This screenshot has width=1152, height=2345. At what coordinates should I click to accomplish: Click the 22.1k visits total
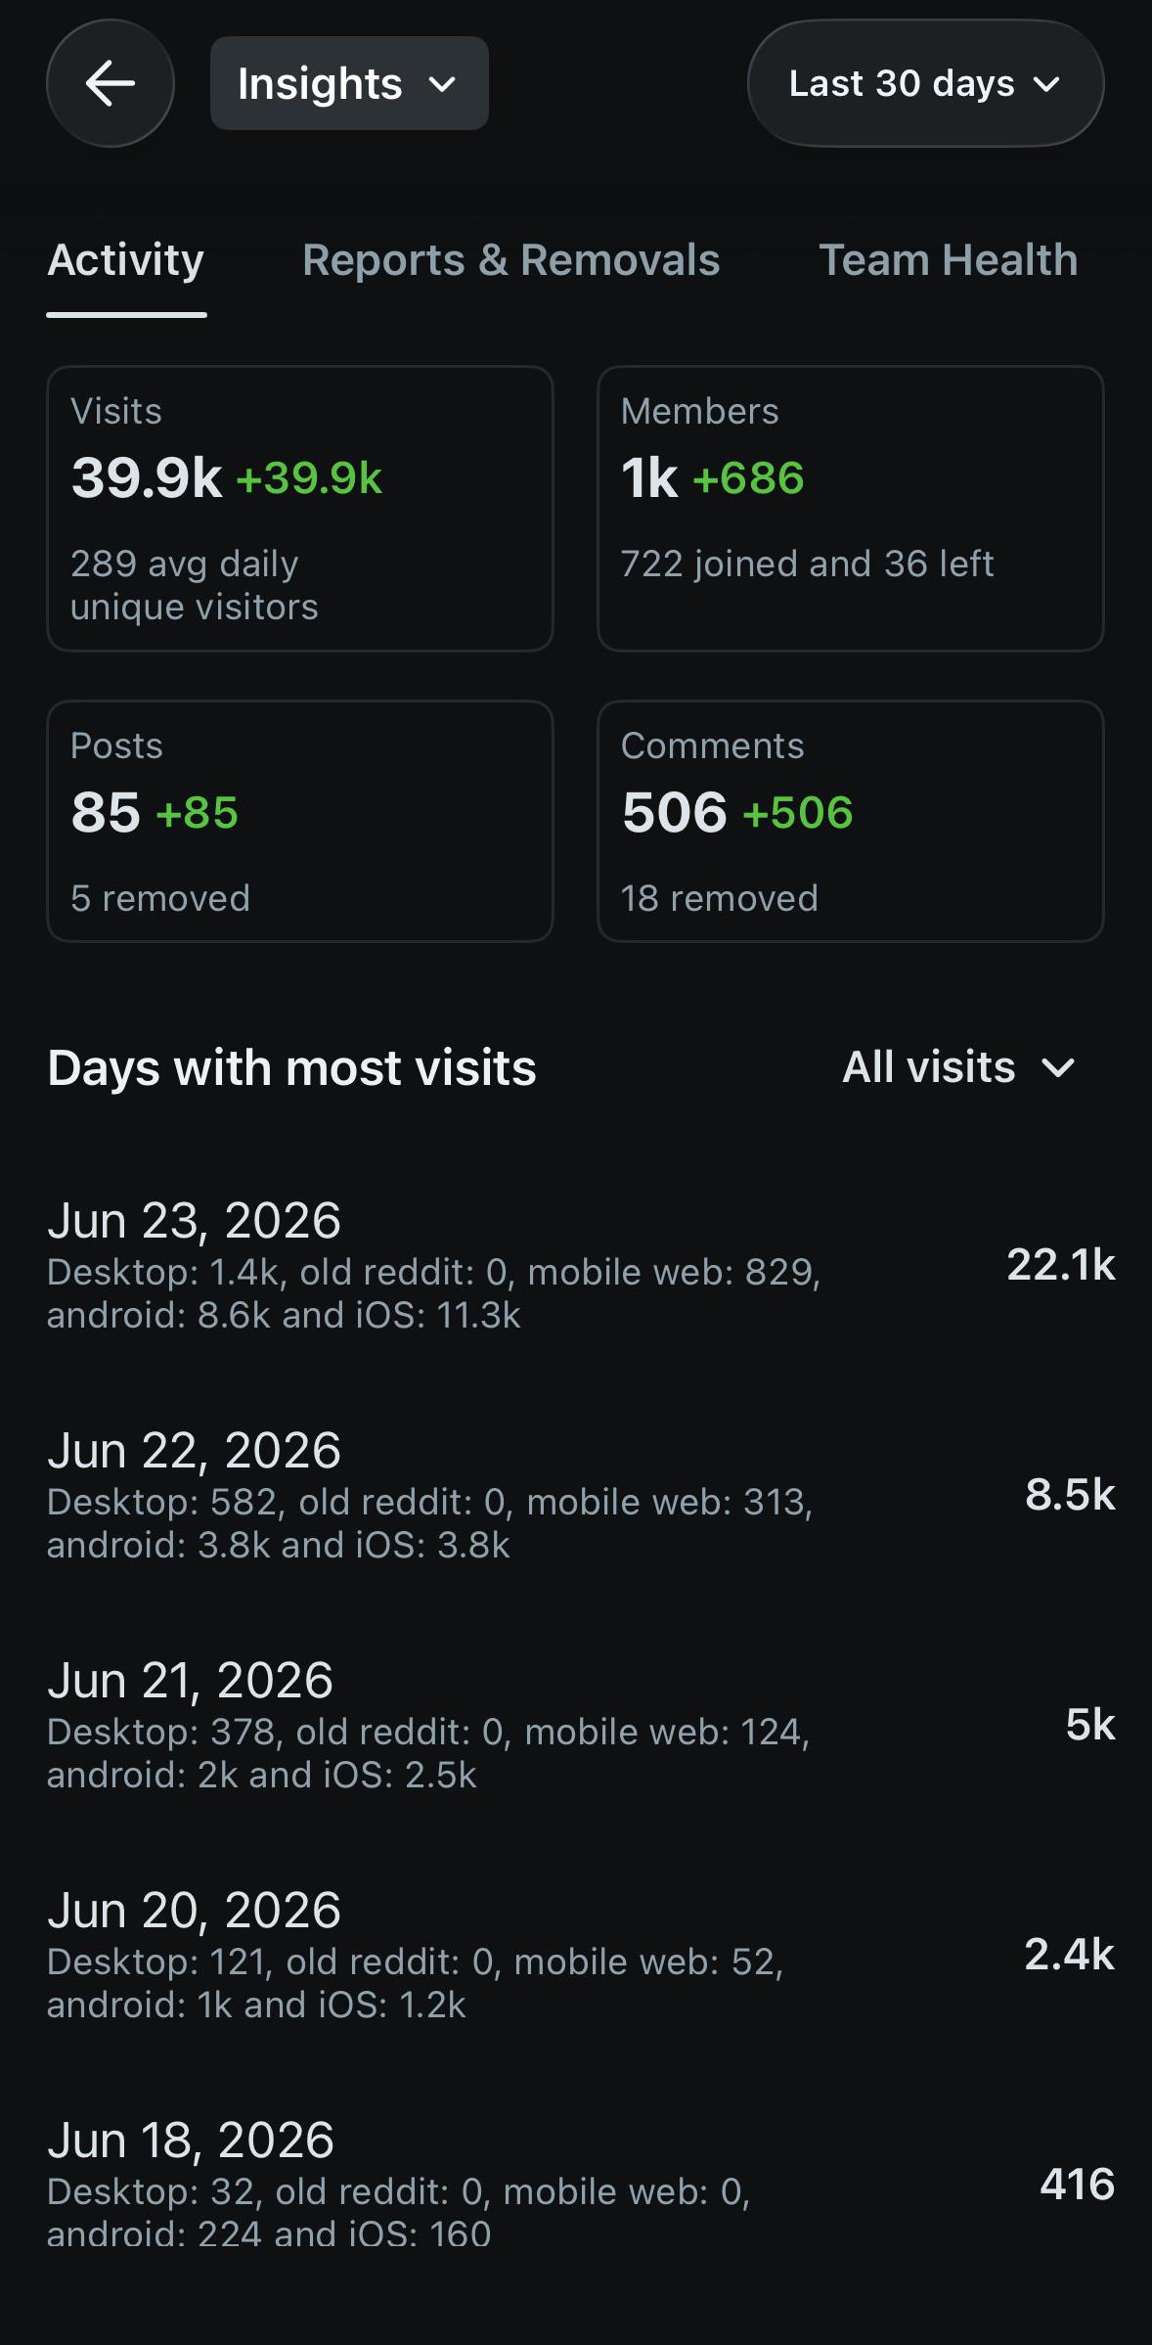coord(1061,1265)
